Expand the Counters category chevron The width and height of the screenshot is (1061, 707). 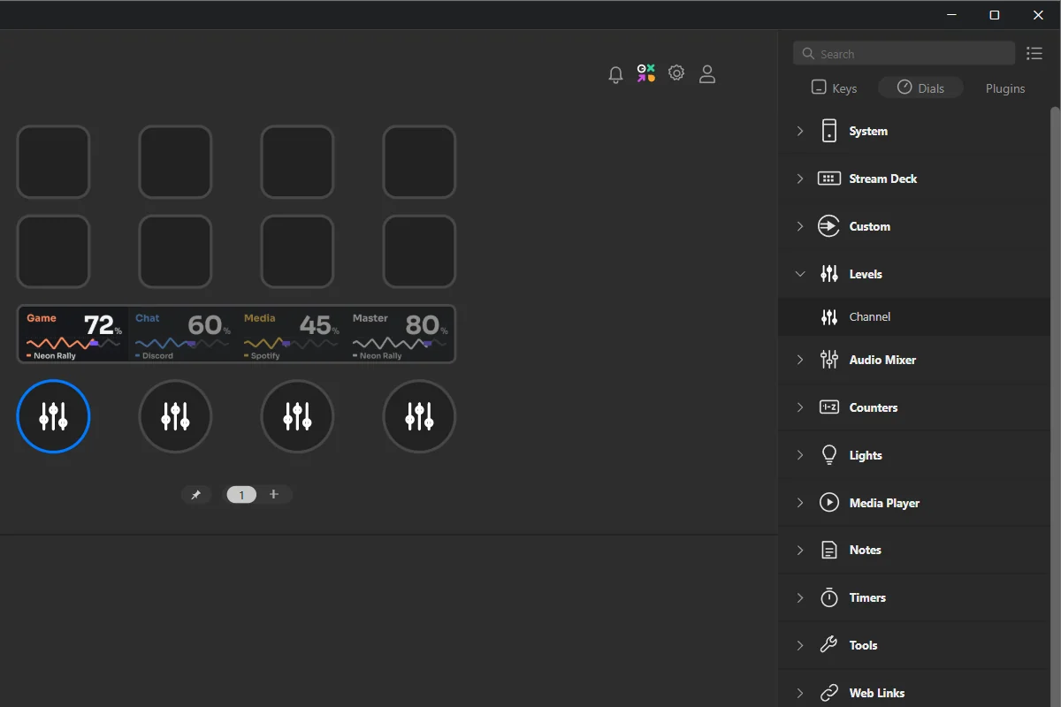pyautogui.click(x=800, y=407)
